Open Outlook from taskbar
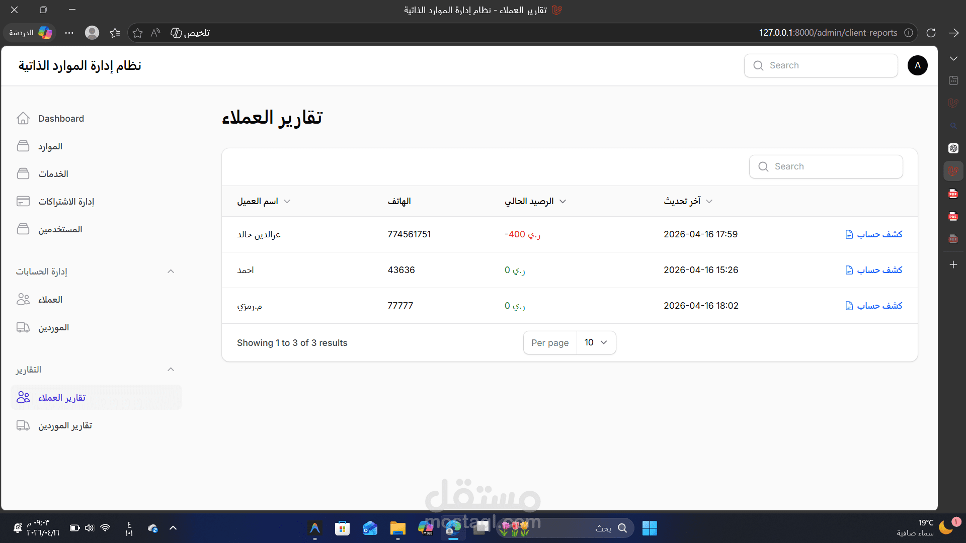This screenshot has height=543, width=966. tap(370, 528)
